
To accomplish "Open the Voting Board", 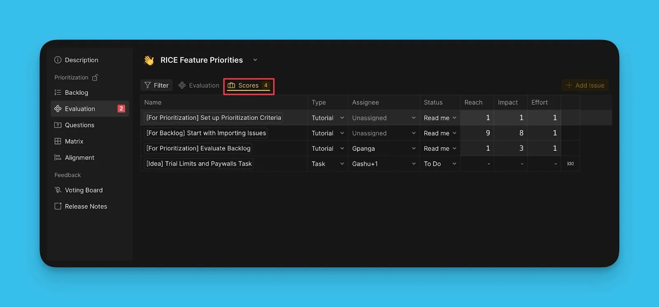I will (83, 190).
